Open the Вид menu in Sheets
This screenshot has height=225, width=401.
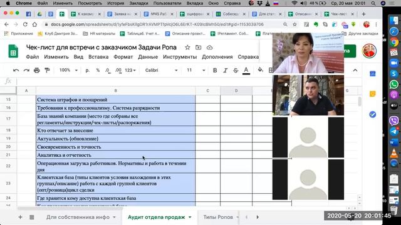[x=78, y=57]
